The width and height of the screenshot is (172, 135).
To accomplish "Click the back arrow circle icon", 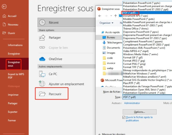I will click(x=4, y=7).
